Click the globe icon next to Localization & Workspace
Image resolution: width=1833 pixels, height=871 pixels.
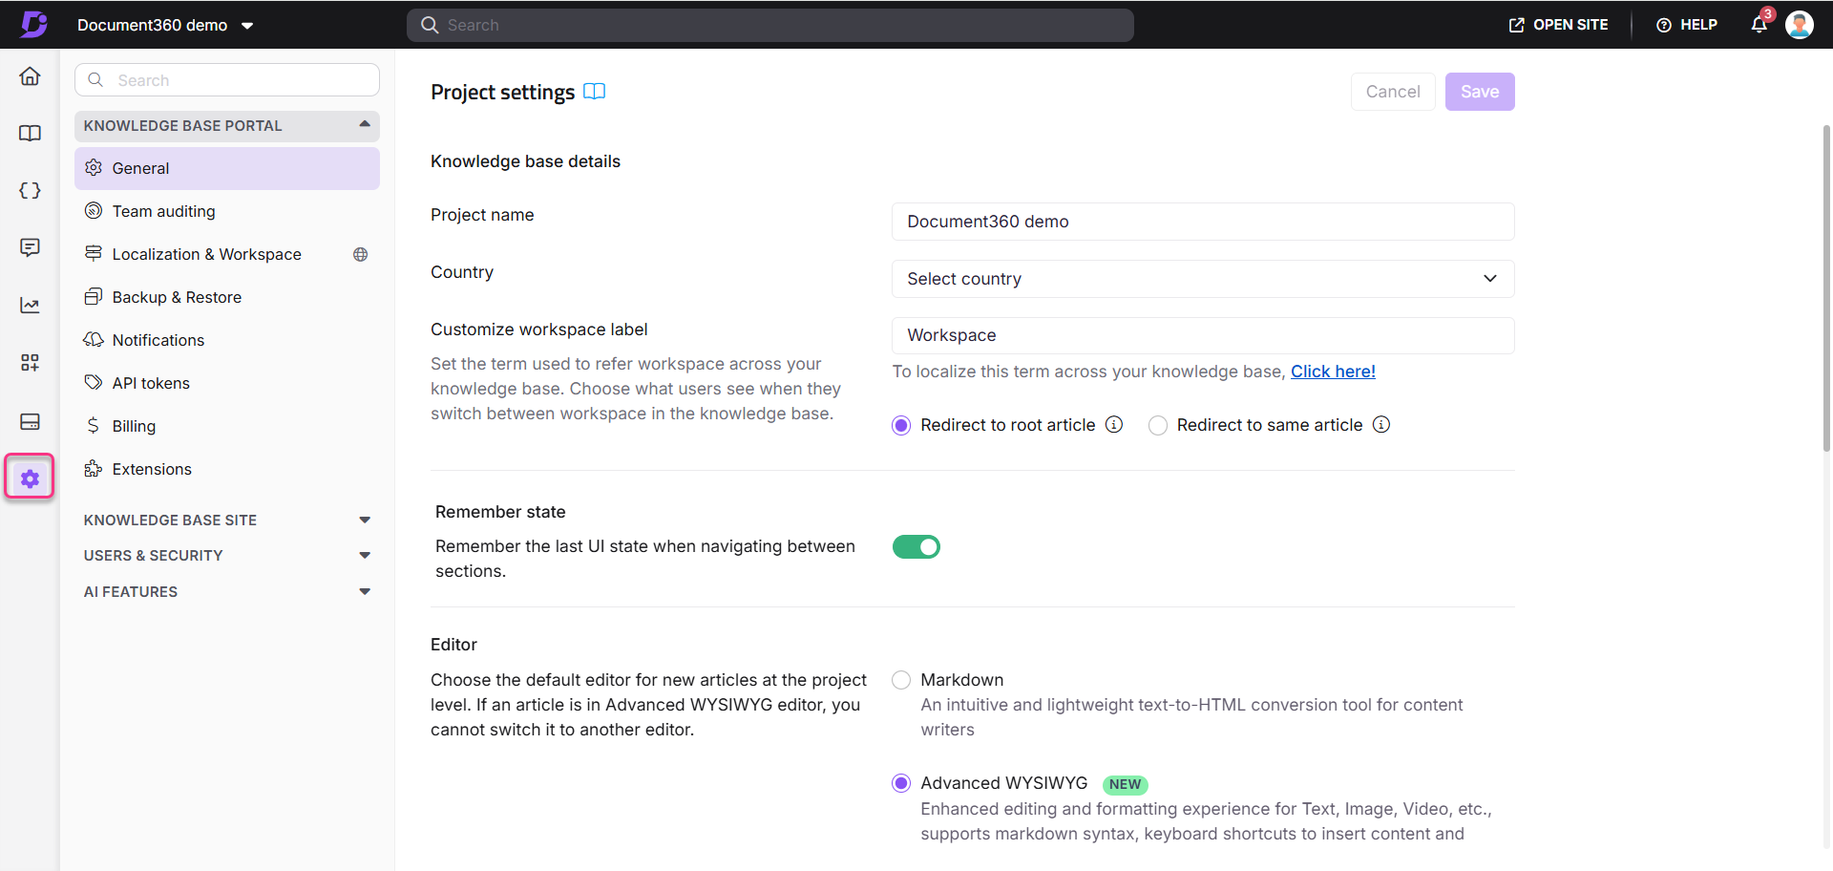click(x=360, y=254)
